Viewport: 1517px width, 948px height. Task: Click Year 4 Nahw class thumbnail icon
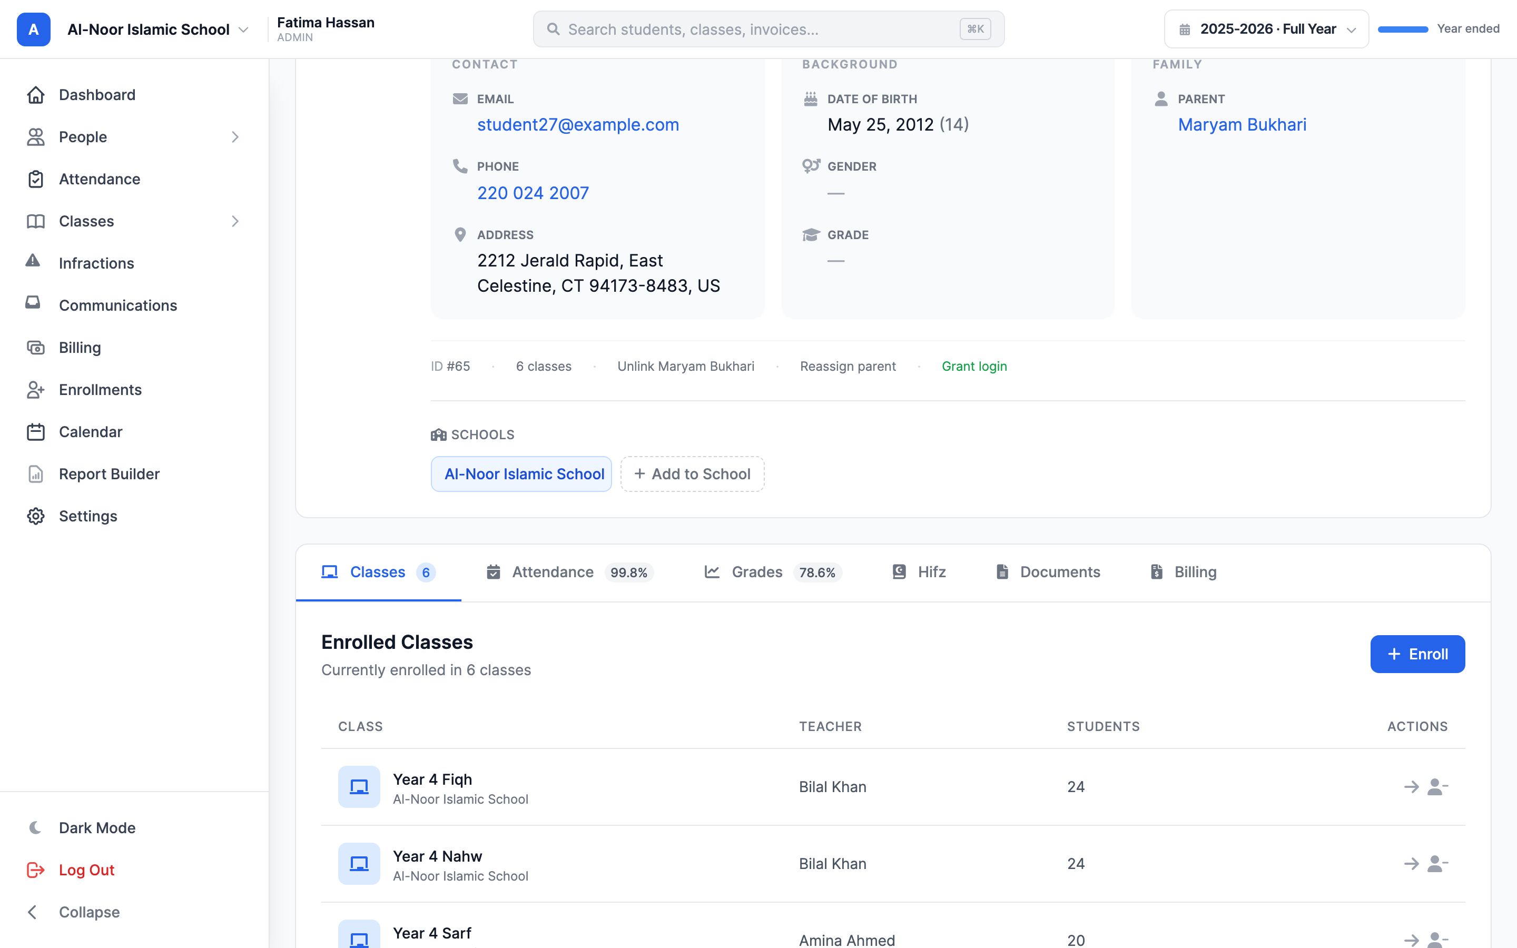tap(359, 863)
